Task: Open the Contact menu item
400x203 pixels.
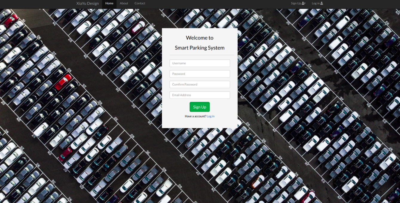Action: [x=140, y=3]
